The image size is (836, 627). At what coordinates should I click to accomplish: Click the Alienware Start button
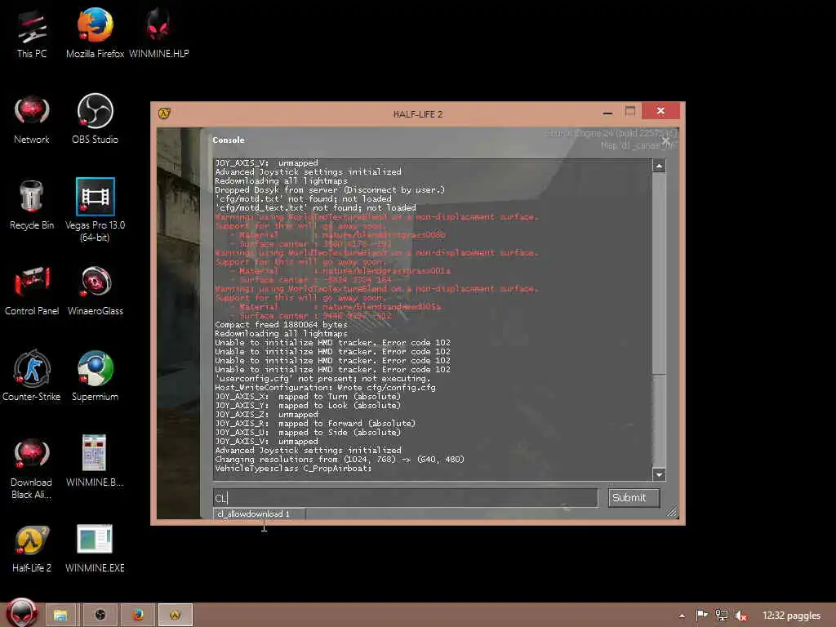click(21, 613)
